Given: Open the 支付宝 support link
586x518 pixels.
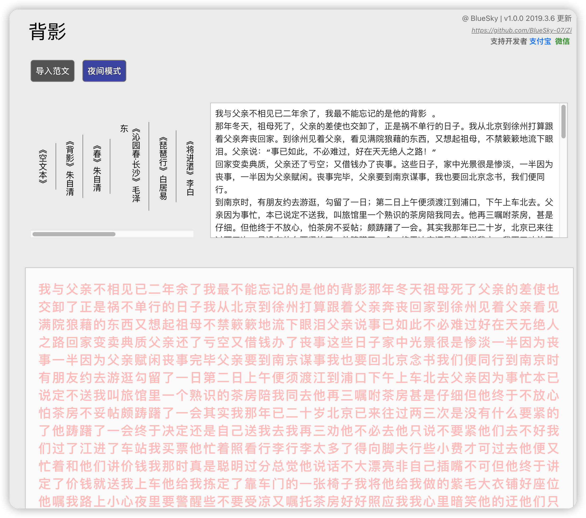Looking at the screenshot, I should pyautogui.click(x=540, y=41).
